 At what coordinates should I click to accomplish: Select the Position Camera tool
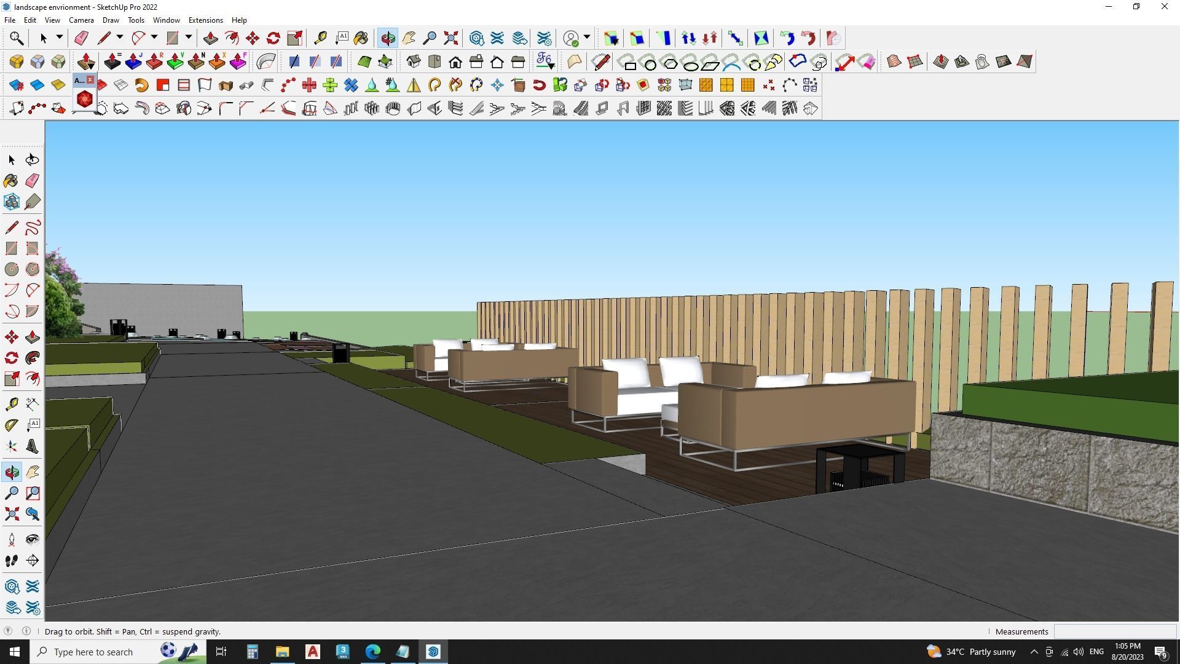(12, 540)
